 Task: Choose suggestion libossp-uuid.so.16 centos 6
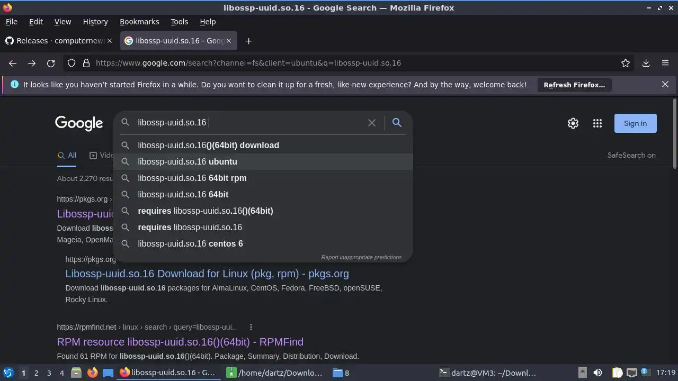263,243
